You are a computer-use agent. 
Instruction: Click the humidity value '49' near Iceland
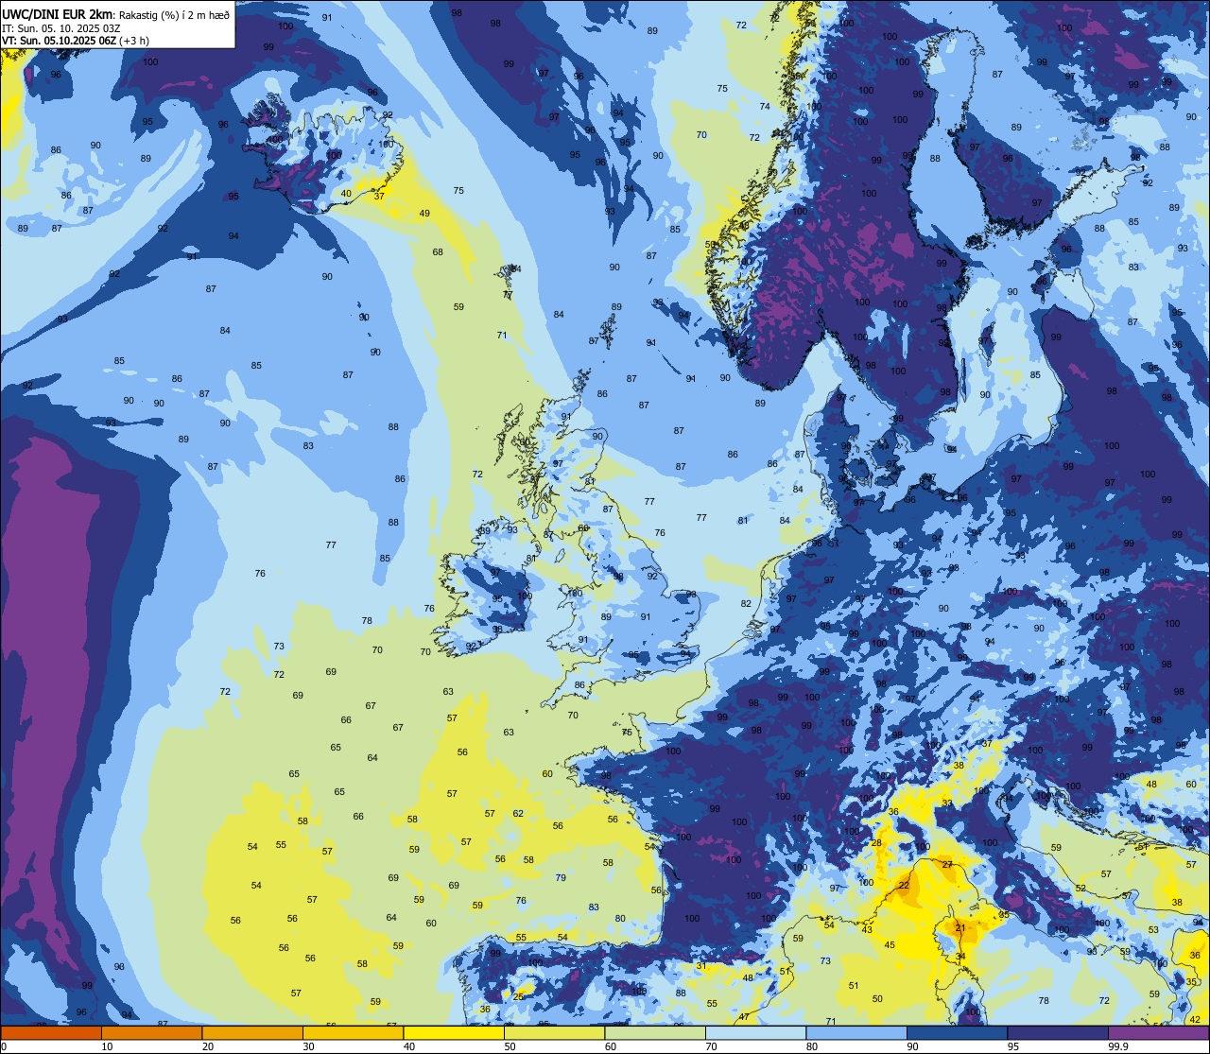(x=424, y=214)
